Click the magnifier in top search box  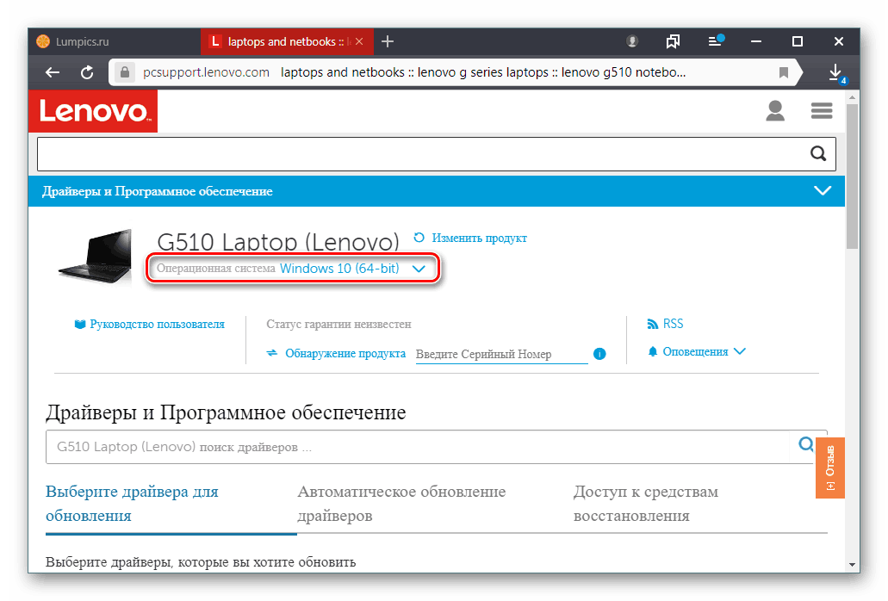pyautogui.click(x=817, y=153)
